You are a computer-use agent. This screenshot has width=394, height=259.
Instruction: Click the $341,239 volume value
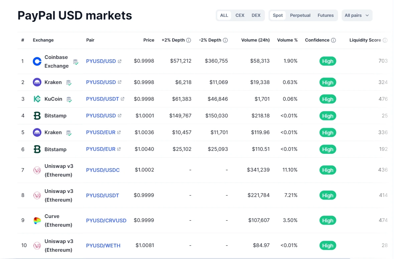[258, 170]
